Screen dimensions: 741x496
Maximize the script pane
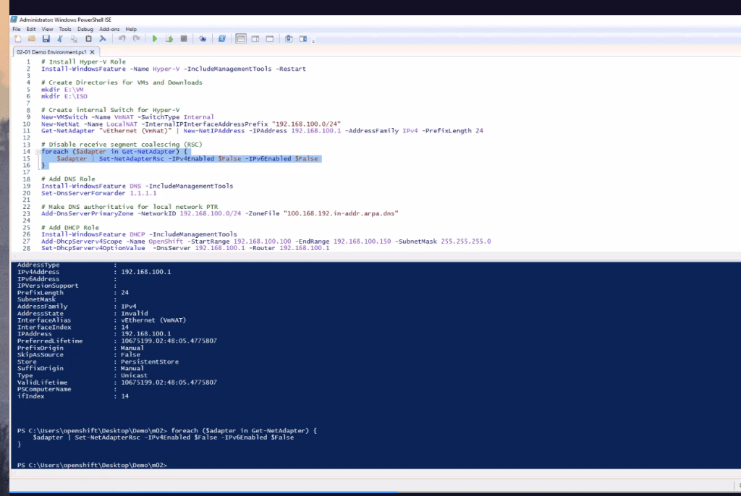[x=270, y=39]
